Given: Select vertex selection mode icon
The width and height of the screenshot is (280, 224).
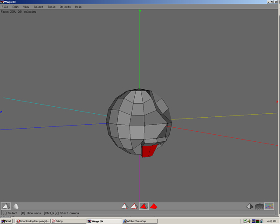Looking at the screenshot, I should click(124, 206).
